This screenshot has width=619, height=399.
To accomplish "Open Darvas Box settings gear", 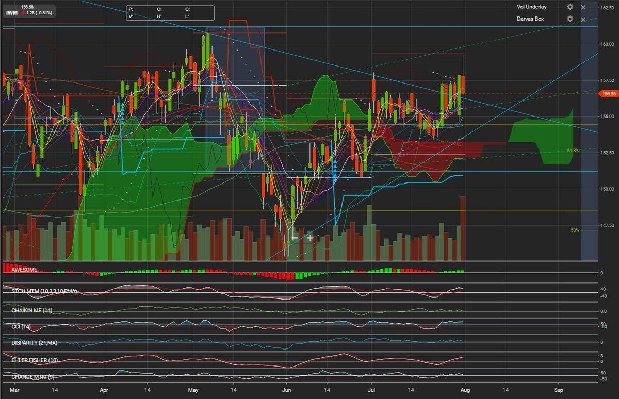I will (570, 19).
